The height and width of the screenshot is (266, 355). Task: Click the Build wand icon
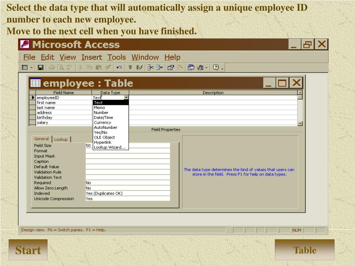[180, 68]
